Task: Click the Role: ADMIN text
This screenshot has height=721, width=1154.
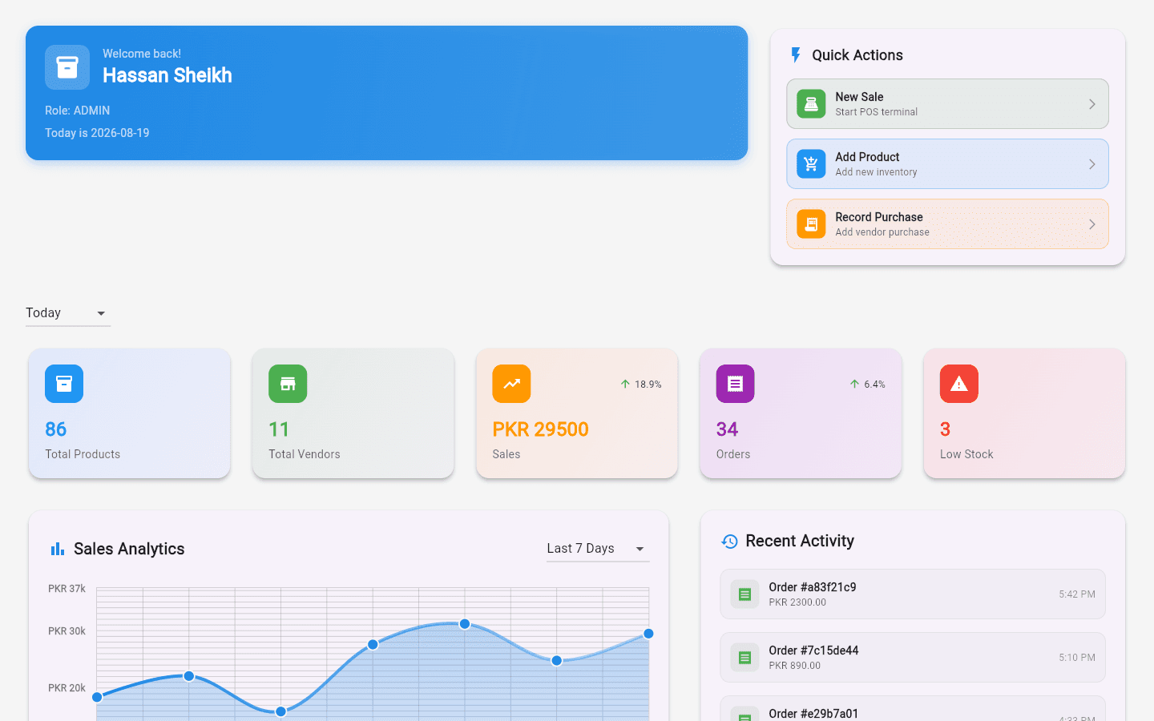Action: 78,111
